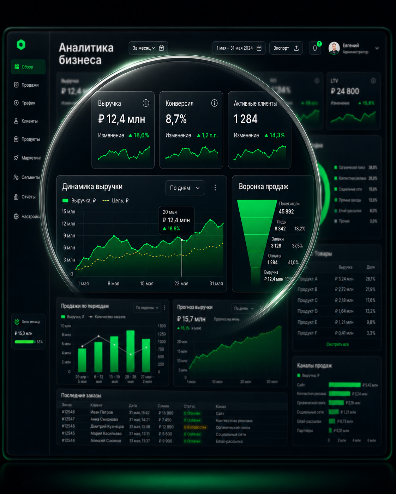Select order #12548 row

173,413
